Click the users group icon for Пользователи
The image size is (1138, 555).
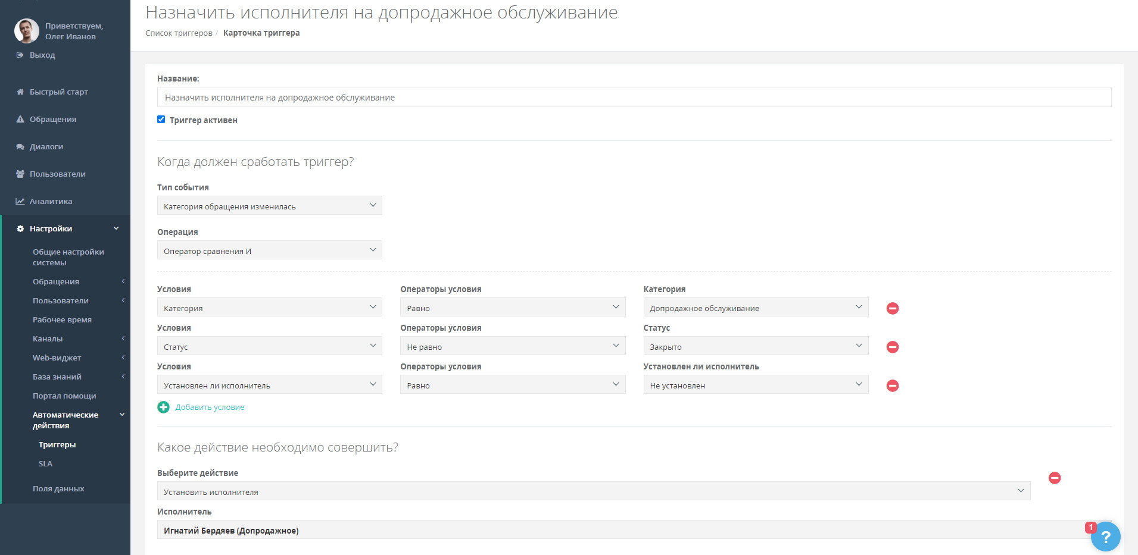tap(20, 174)
